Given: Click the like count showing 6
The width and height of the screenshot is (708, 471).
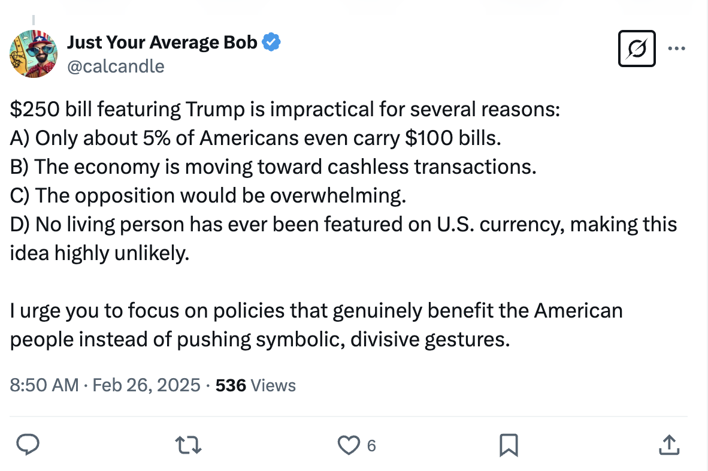Looking at the screenshot, I should click(x=370, y=446).
